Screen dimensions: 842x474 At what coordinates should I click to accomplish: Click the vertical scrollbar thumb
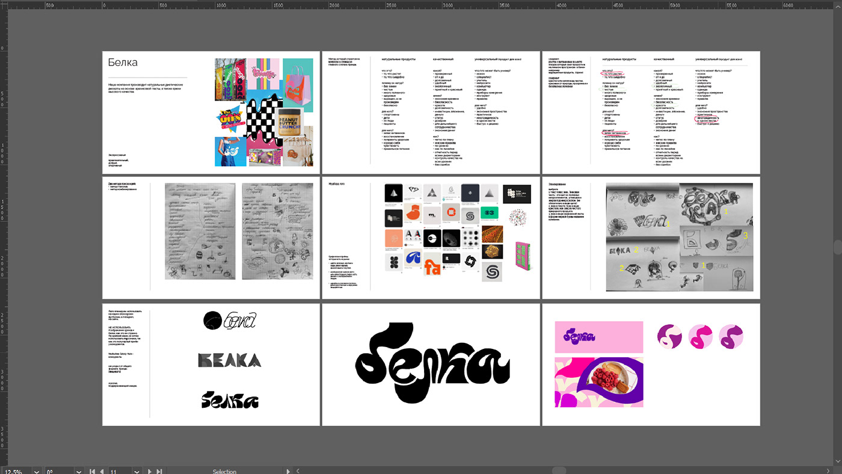pyautogui.click(x=838, y=247)
